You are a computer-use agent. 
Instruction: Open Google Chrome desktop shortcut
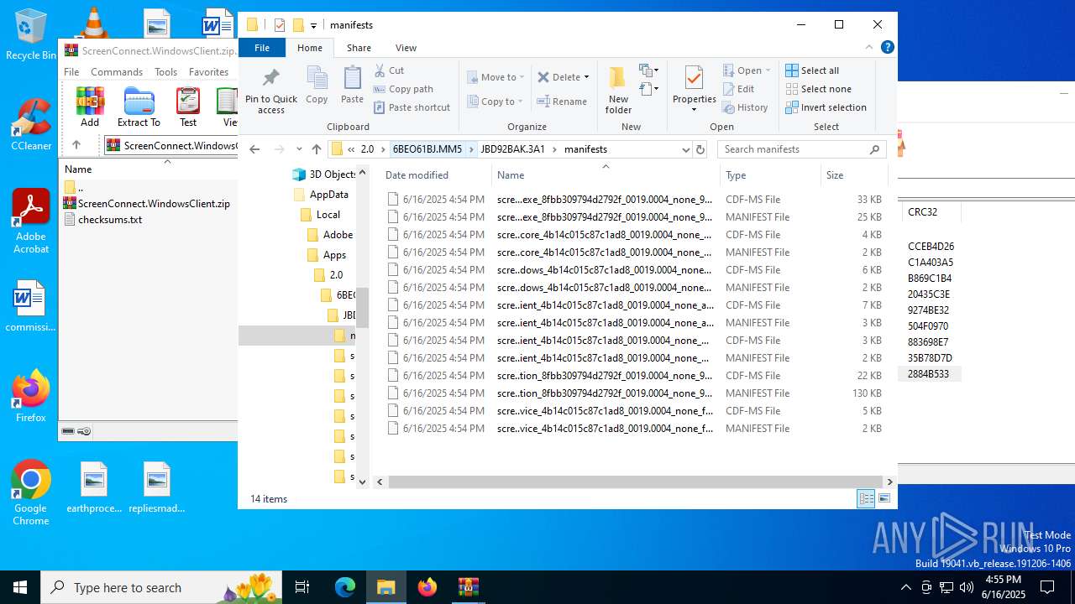(x=31, y=493)
